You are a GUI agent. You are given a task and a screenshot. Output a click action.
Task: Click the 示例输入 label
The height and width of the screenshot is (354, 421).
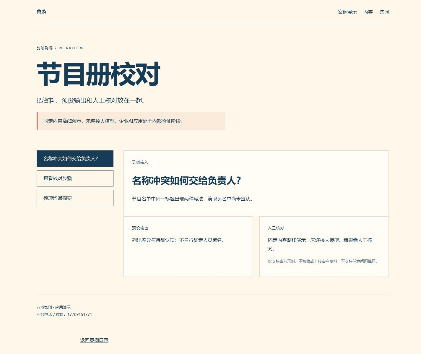[140, 162]
